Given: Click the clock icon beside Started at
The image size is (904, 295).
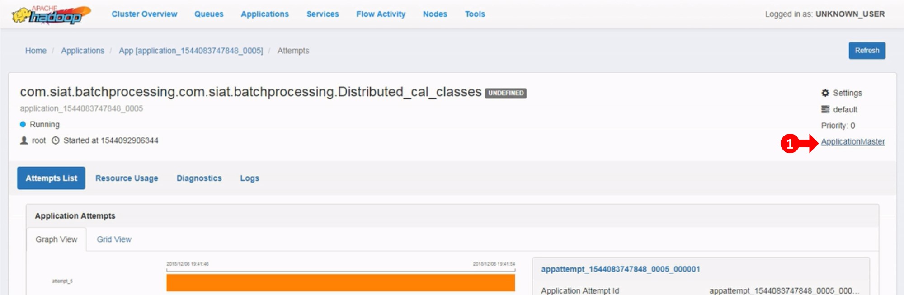Looking at the screenshot, I should coord(56,140).
